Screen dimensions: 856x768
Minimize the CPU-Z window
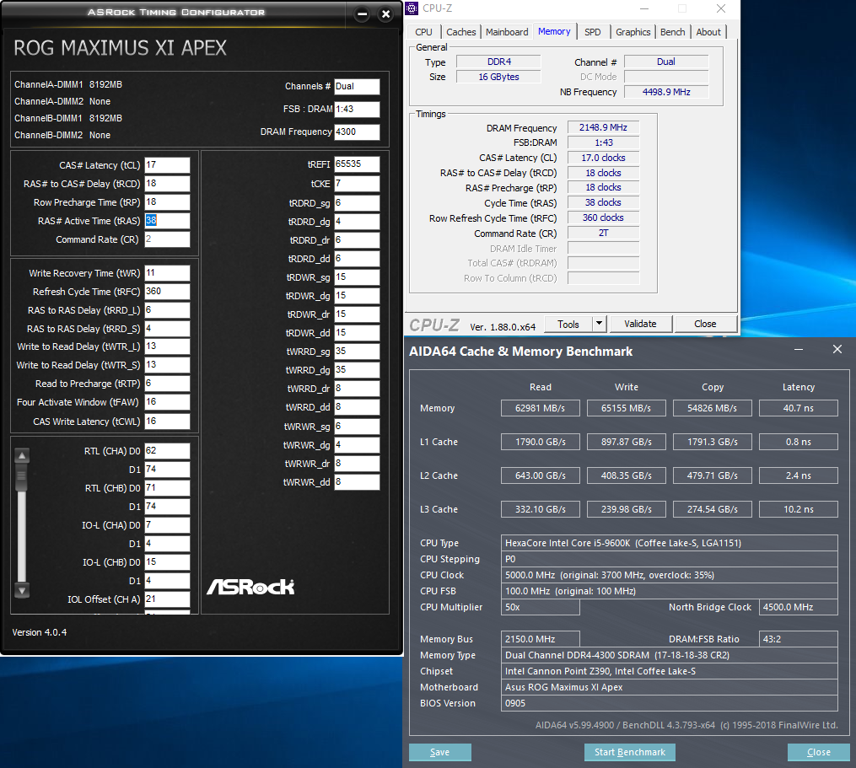pos(643,9)
